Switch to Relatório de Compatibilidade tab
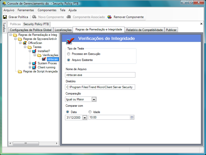This screenshot has height=155, width=206. (144, 30)
